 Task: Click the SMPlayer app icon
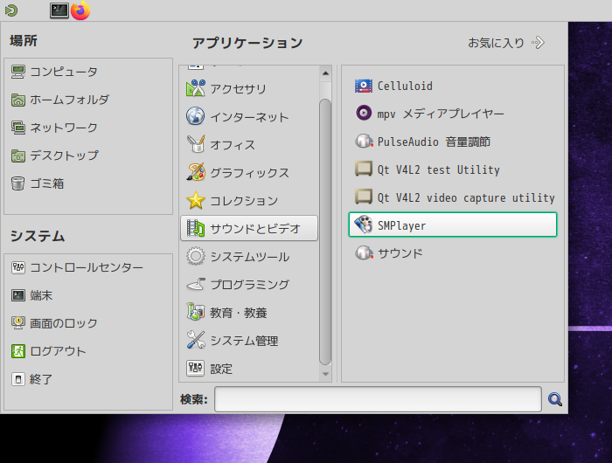(x=364, y=225)
